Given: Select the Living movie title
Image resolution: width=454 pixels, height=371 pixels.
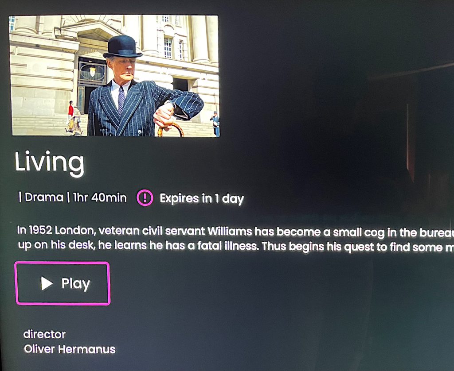Looking at the screenshot, I should coord(50,163).
